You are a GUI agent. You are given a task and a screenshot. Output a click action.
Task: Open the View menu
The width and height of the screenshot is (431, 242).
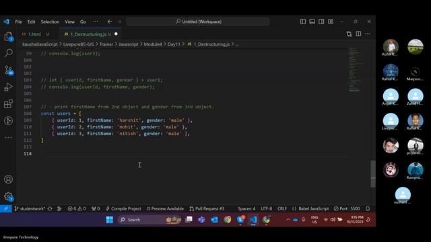tap(69, 22)
